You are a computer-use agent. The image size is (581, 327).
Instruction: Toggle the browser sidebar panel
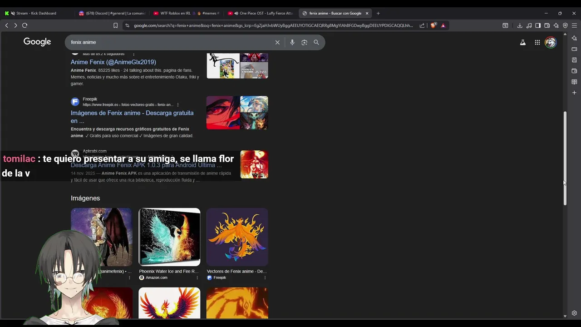click(538, 25)
